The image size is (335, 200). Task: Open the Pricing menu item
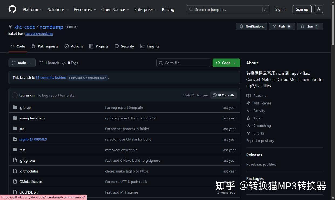coord(168,9)
